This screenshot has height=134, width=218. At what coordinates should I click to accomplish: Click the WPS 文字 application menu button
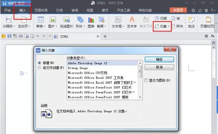coord(16,3)
